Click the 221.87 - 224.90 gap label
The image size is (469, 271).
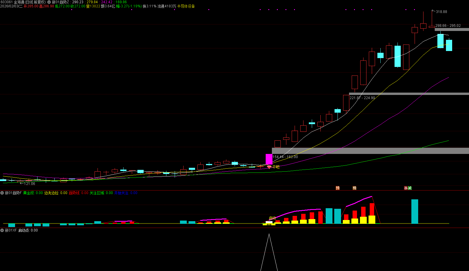(362, 98)
